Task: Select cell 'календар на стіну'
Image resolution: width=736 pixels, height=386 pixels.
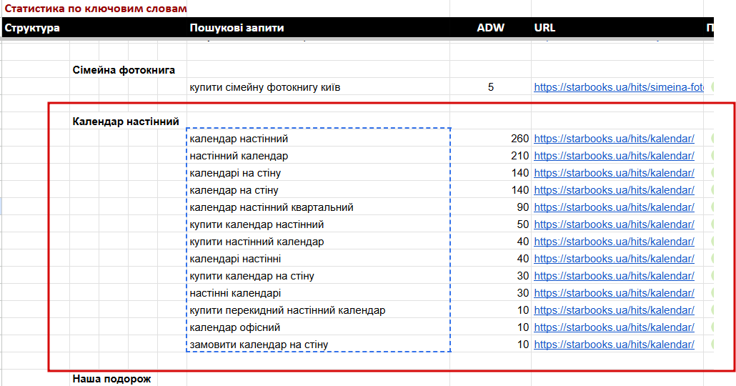Action: tap(234, 190)
